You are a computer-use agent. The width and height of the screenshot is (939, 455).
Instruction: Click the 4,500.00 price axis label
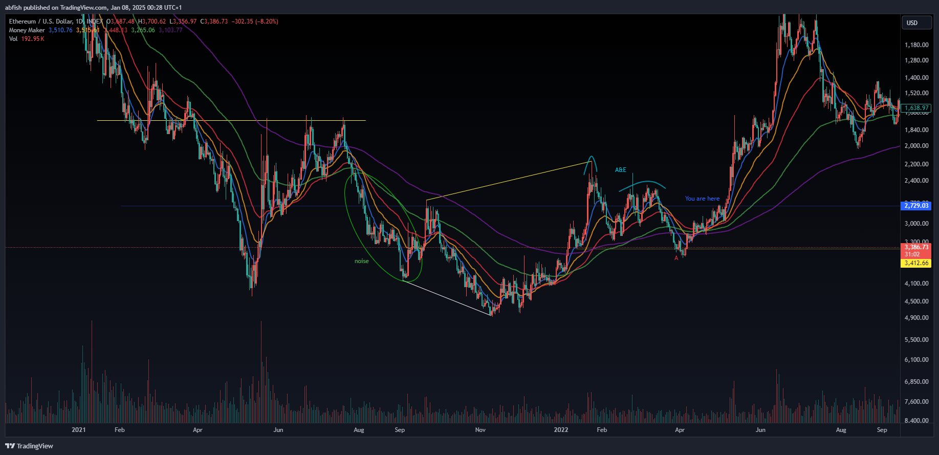click(916, 301)
